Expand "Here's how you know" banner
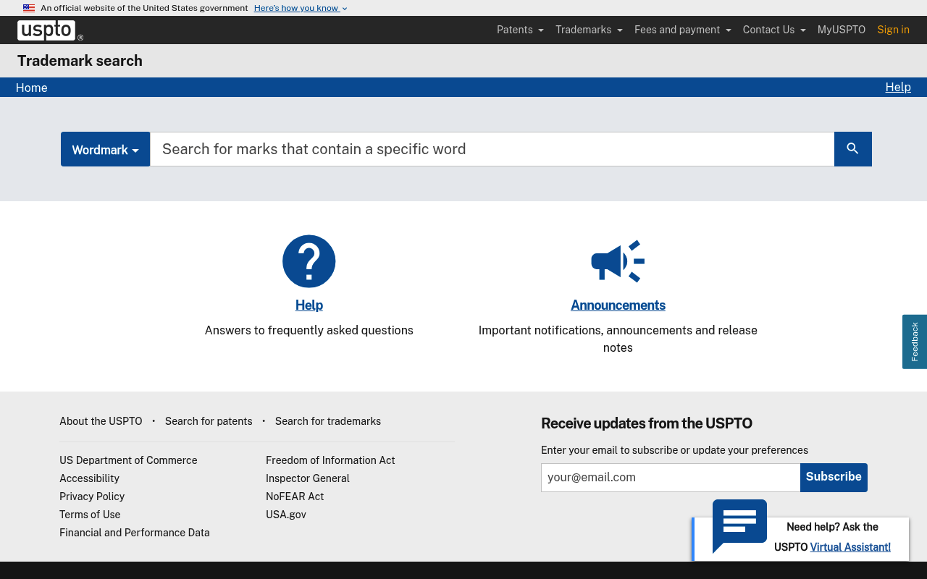This screenshot has height=579, width=927. [301, 8]
